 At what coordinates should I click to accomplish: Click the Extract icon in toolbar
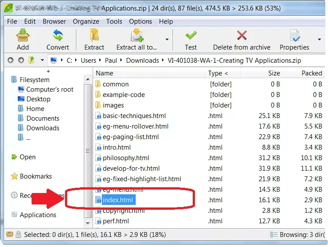click(94, 36)
